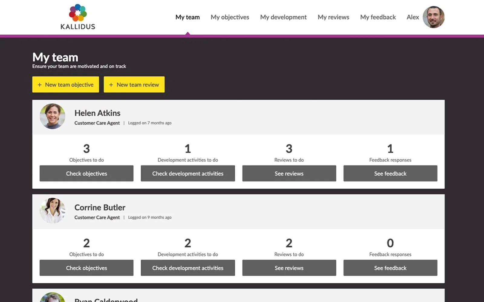Open the My reviews tab
Image resolution: width=484 pixels, height=302 pixels.
click(333, 17)
